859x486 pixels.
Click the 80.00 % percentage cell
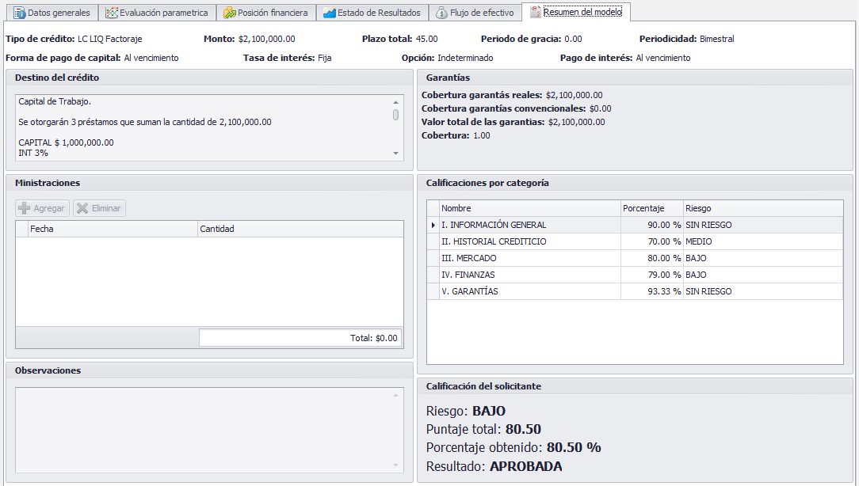[652, 258]
